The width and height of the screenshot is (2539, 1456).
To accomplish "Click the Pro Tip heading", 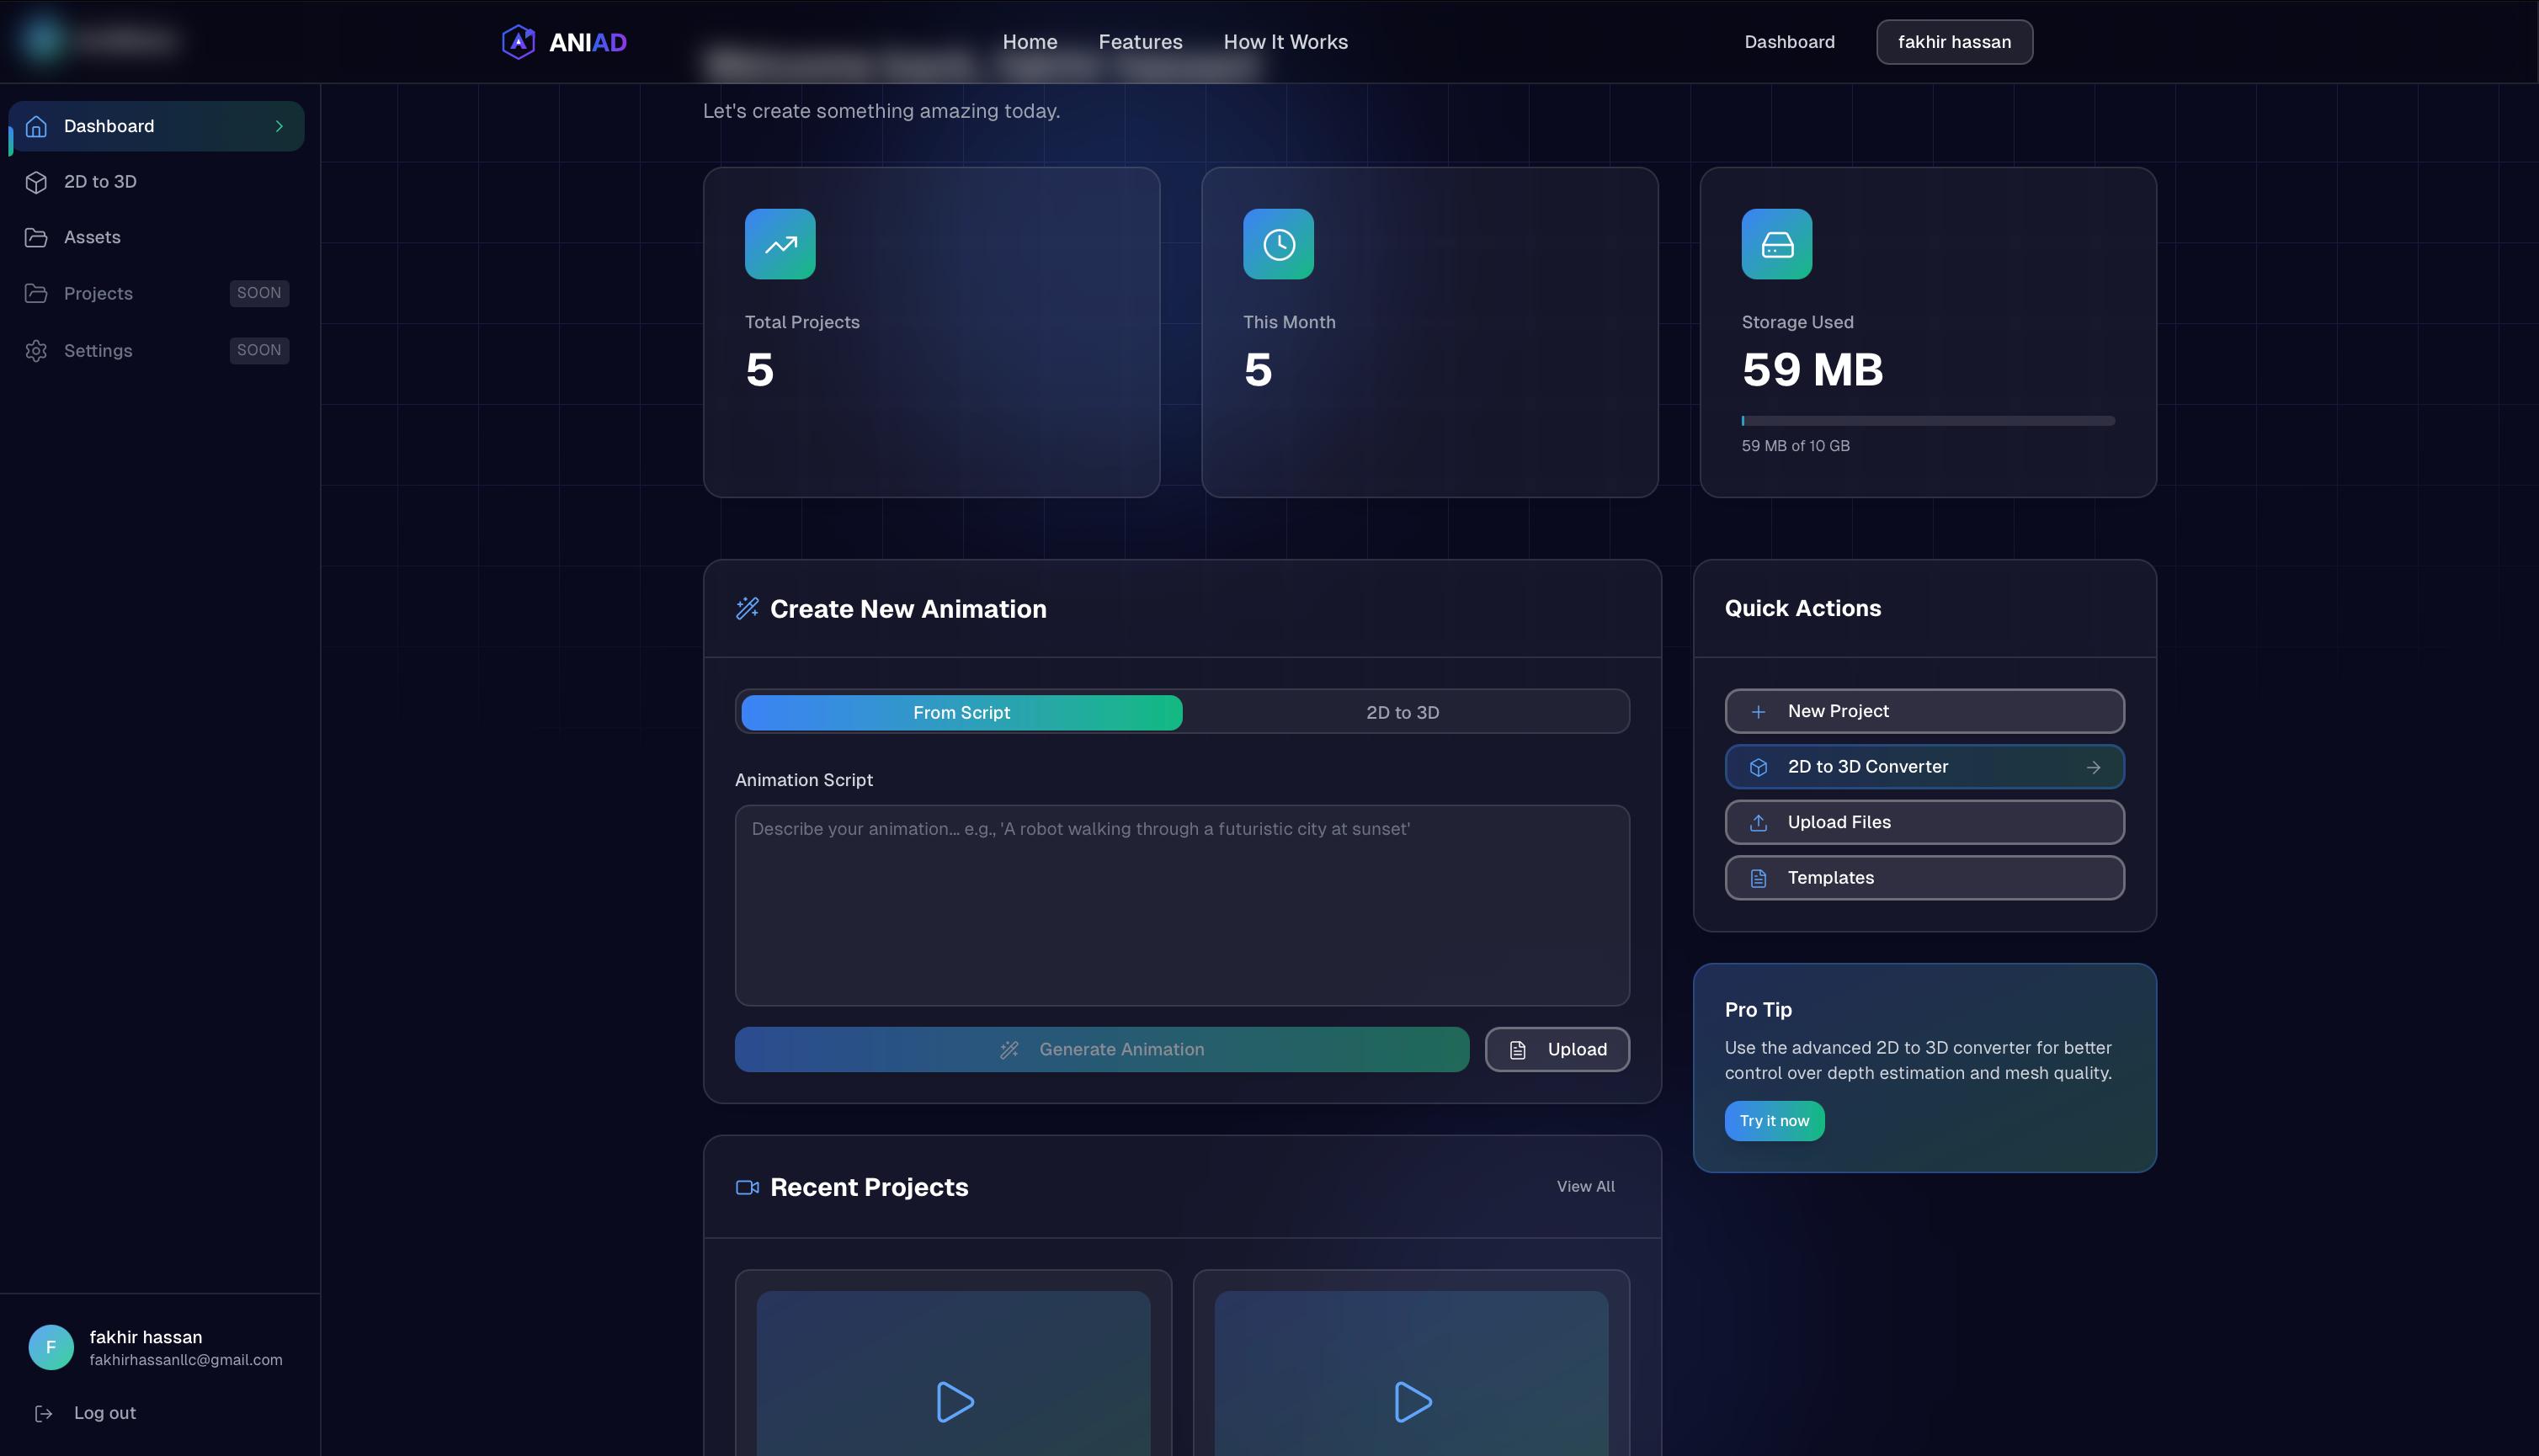I will tap(1758, 1010).
